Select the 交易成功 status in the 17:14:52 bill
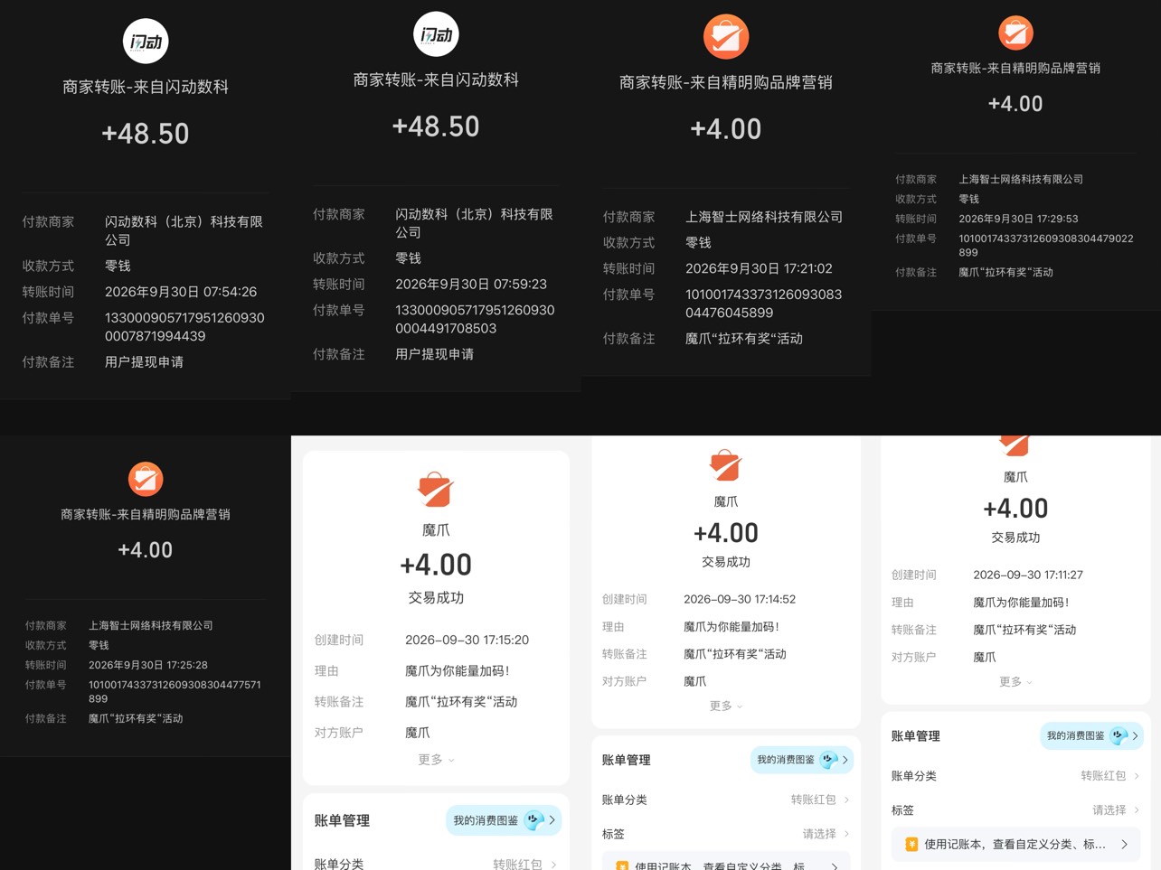The width and height of the screenshot is (1161, 870). click(726, 562)
